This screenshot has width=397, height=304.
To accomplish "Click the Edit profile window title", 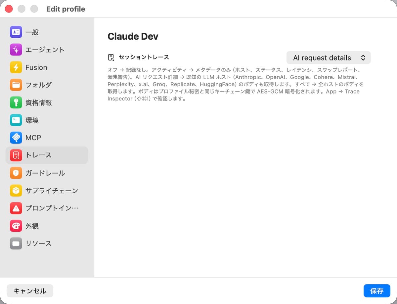I will tap(66, 9).
